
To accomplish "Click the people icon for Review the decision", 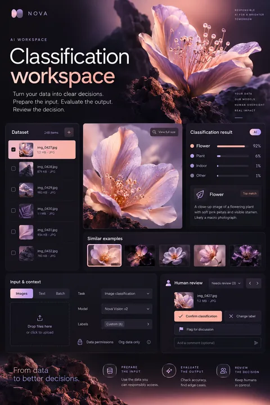I will click(x=223, y=371).
